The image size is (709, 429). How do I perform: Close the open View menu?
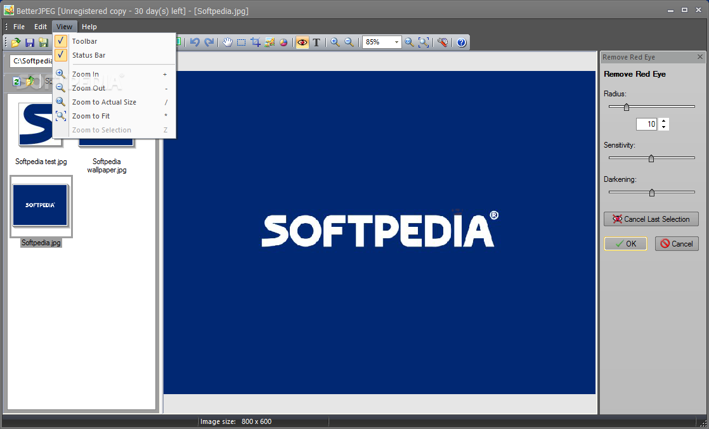click(64, 27)
